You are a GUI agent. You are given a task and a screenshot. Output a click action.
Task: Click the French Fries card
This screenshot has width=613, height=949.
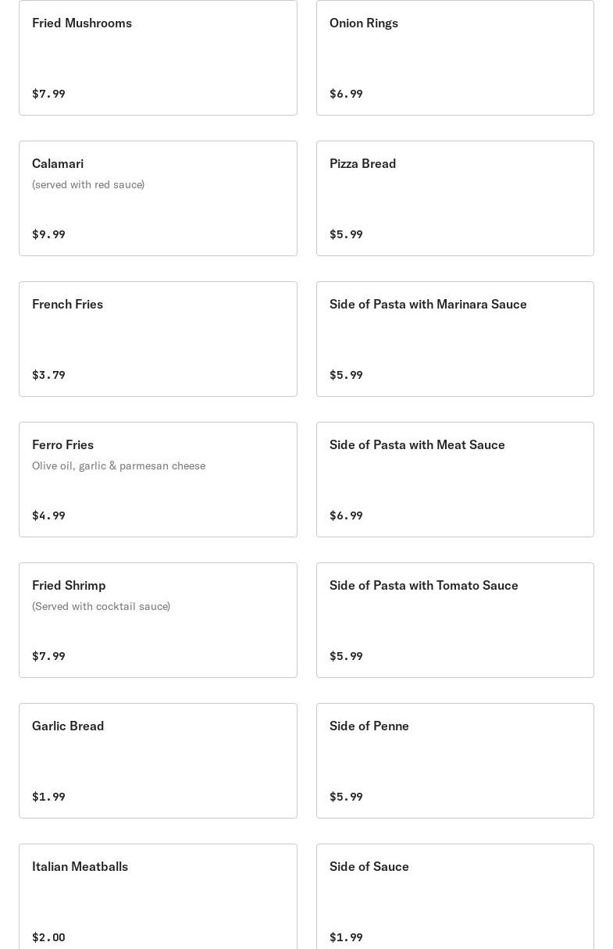[158, 339]
